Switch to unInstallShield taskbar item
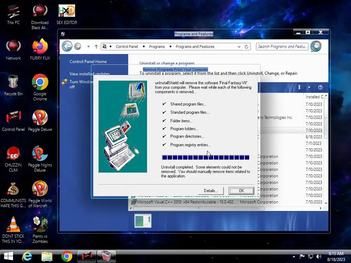 (107, 256)
